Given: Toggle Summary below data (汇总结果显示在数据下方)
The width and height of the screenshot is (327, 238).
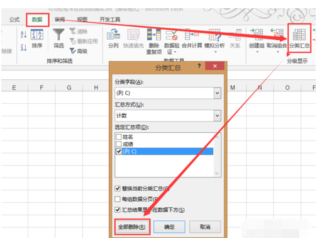Looking at the screenshot, I should coord(118,210).
